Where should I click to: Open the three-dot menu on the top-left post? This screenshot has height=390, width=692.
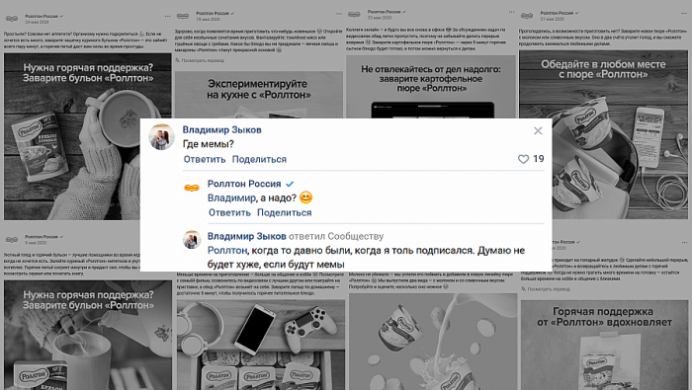[167, 17]
